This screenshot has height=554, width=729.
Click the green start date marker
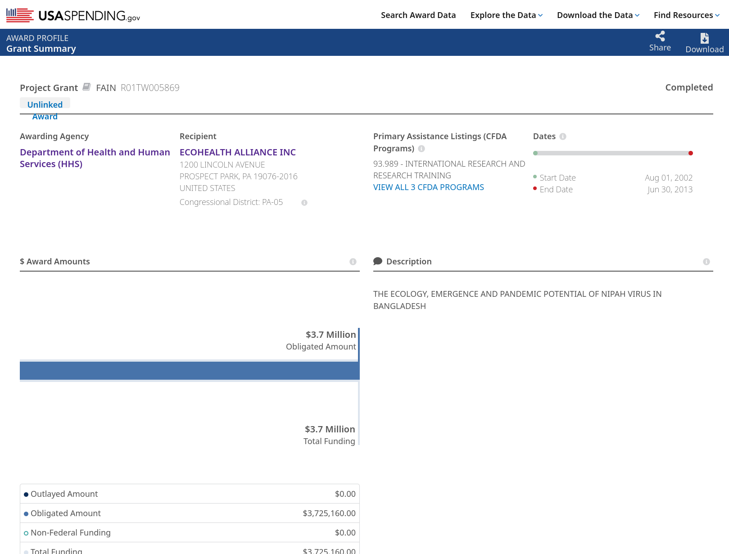pyautogui.click(x=535, y=153)
